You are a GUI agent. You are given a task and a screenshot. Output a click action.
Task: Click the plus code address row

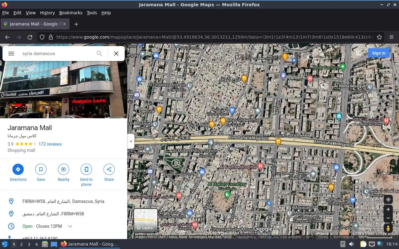click(x=64, y=201)
